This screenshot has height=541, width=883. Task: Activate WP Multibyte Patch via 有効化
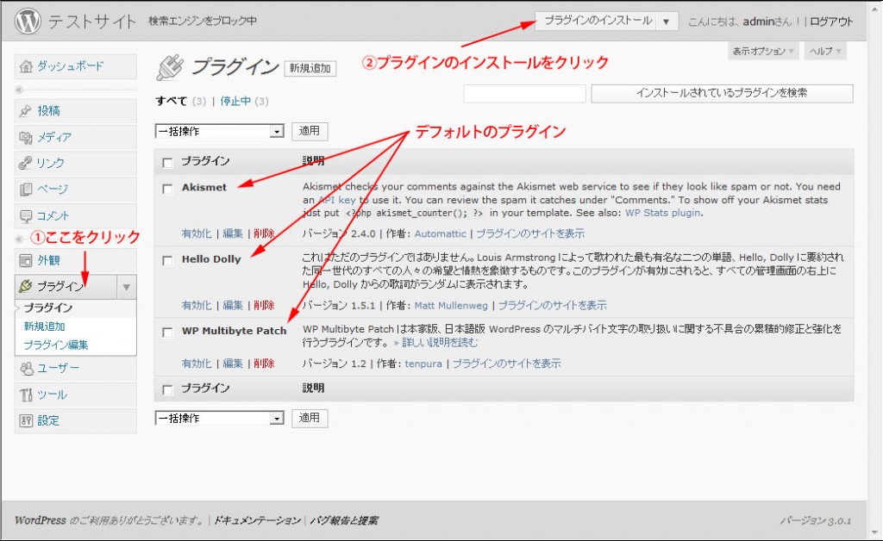tap(197, 364)
